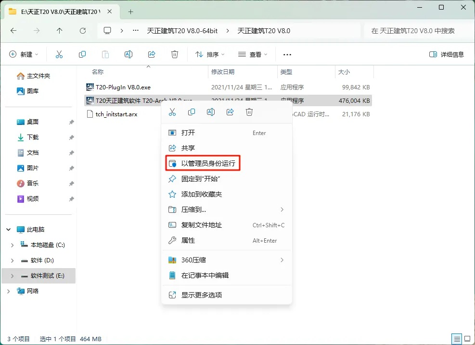Switch to large thumbnails view icon in the status bar
This screenshot has height=345, width=475.
tap(467, 339)
